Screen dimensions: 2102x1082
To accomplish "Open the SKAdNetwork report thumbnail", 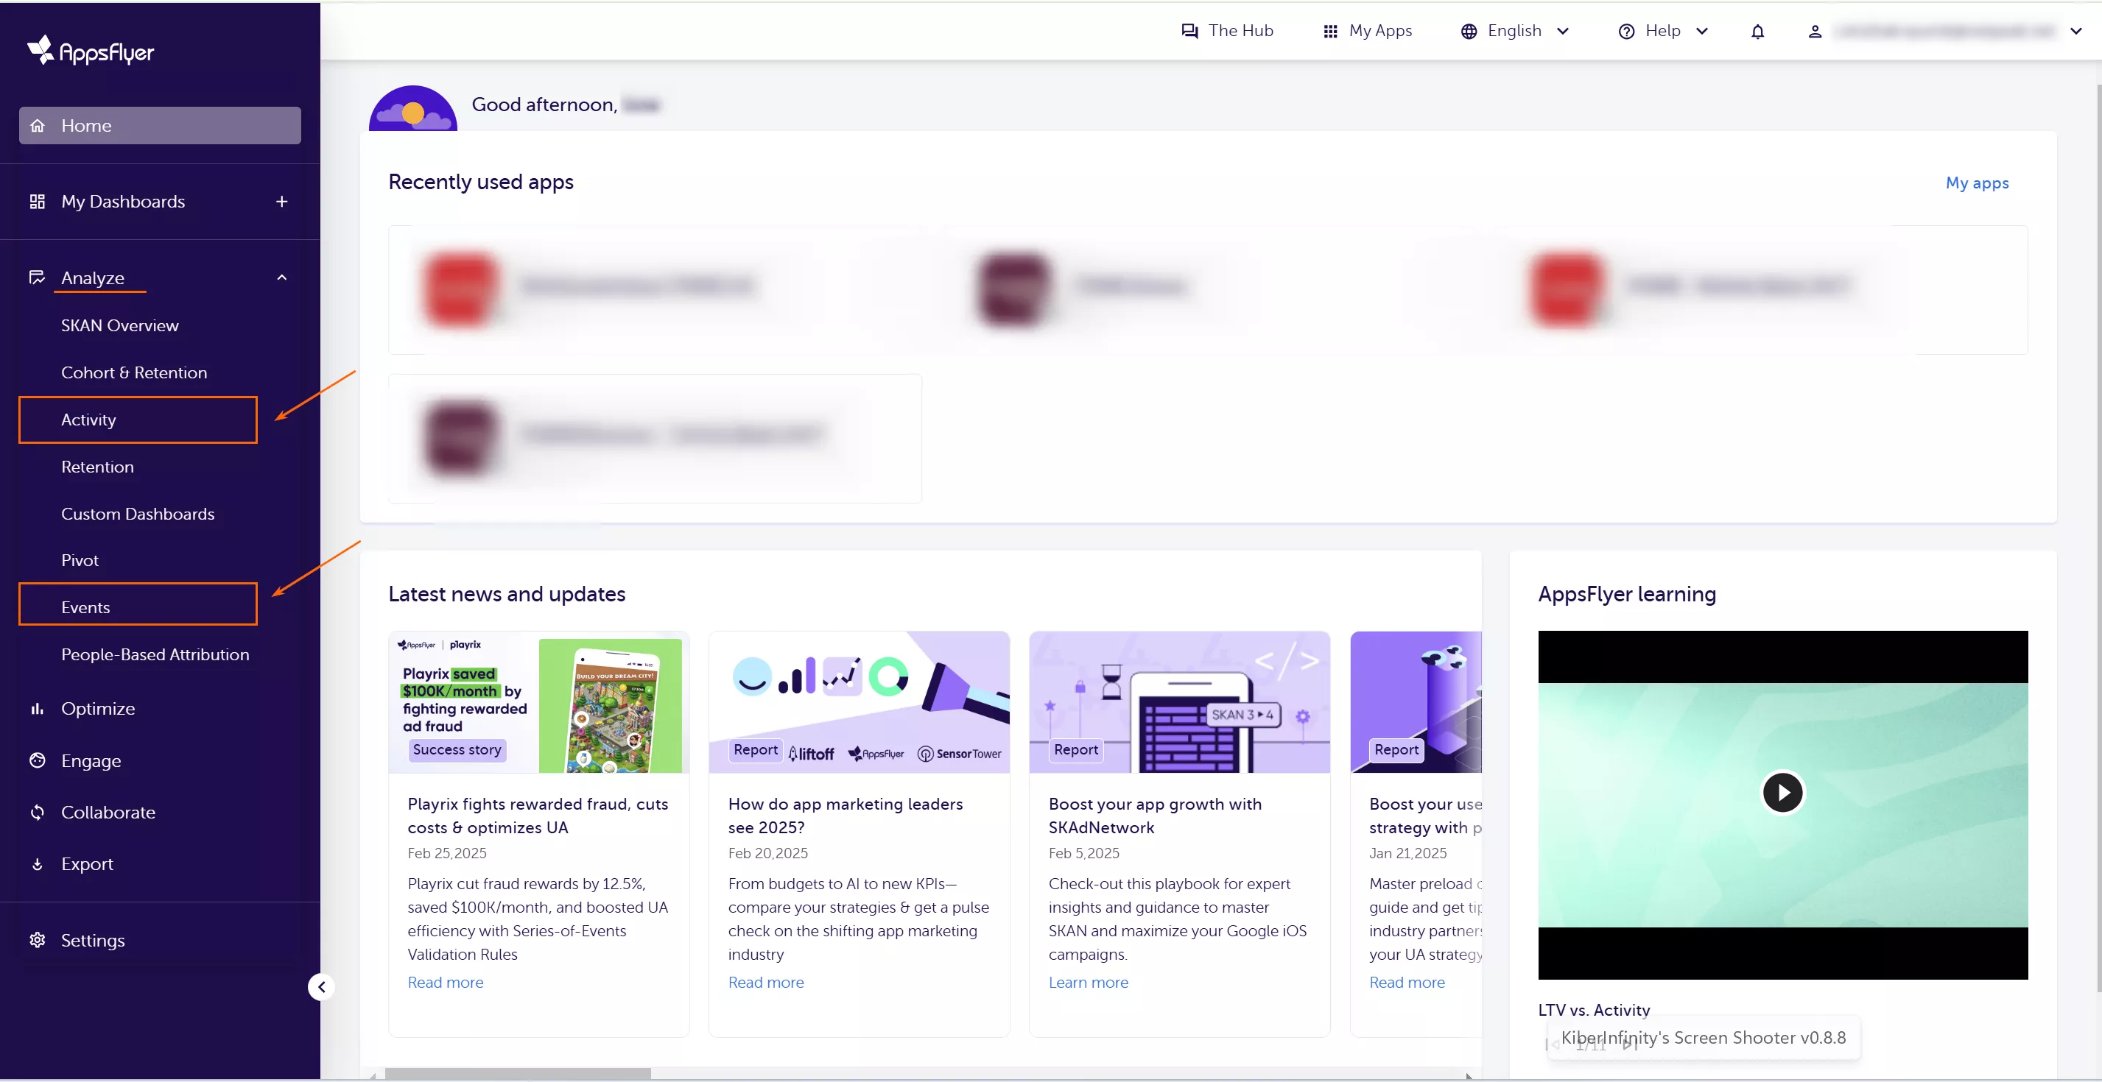I will click(1179, 702).
